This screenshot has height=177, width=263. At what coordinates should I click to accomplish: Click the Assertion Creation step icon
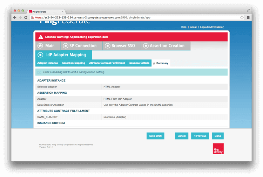pos(146,46)
